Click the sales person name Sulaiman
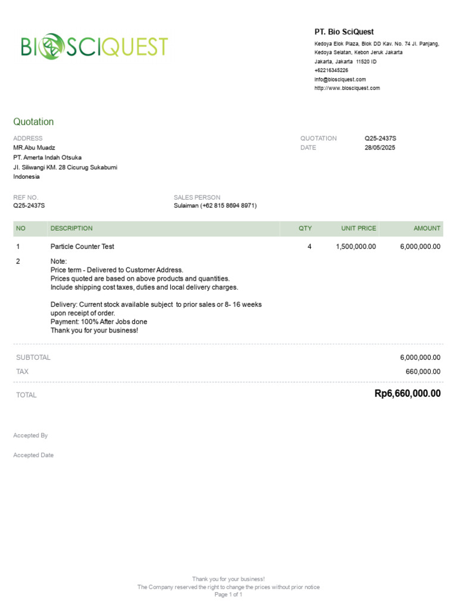Screen dimensions: 457x610 pyautogui.click(x=186, y=206)
